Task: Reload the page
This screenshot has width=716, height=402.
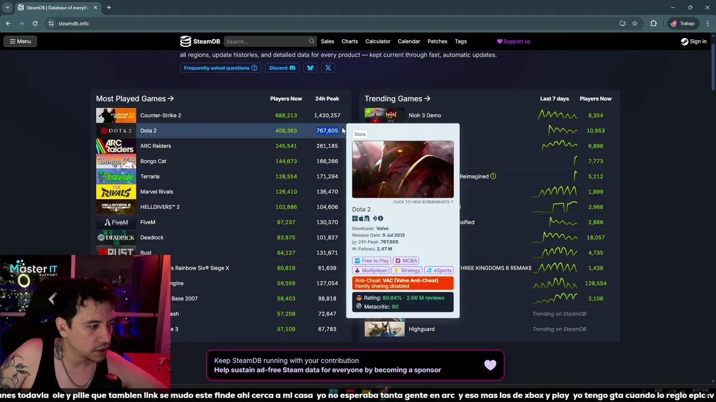Action: click(x=35, y=23)
